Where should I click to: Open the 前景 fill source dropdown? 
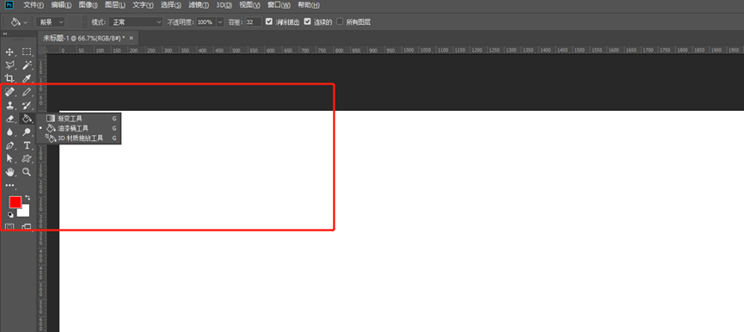(50, 22)
